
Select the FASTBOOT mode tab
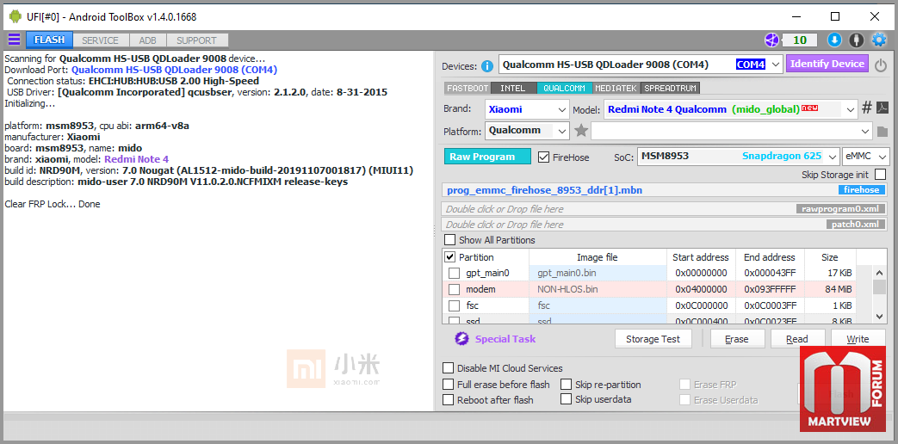[x=468, y=88]
